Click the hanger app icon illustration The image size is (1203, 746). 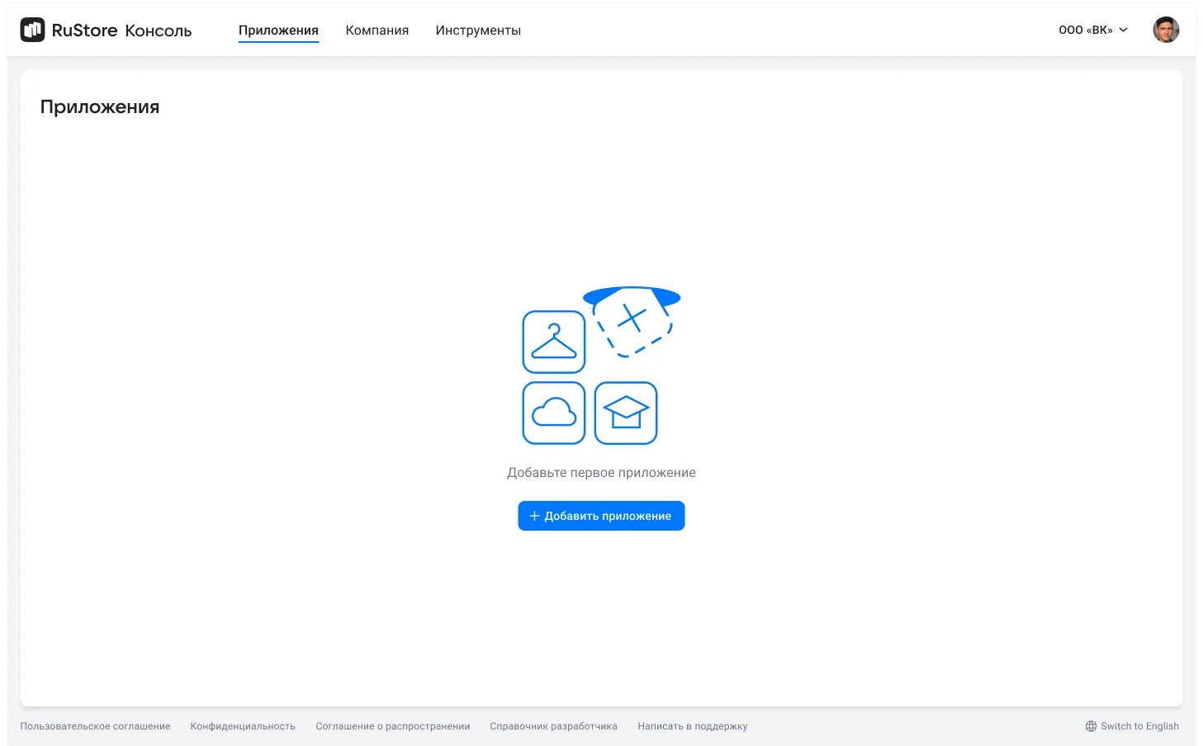553,342
